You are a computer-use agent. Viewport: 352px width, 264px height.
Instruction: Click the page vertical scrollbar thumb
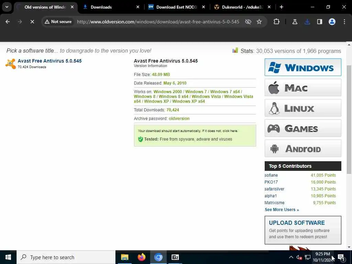[349, 119]
